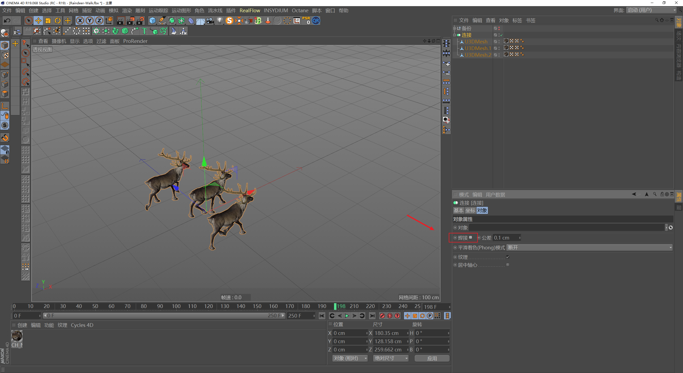Image resolution: width=683 pixels, height=373 pixels.
Task: Play the animation forward
Action: 347,316
